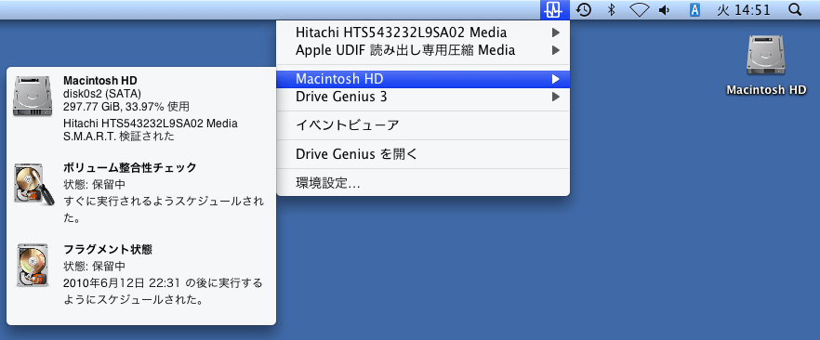The image size is (820, 340).
Task: Select Apple UDIF 読み出し専用圧縮 Media item
Action: (x=422, y=50)
